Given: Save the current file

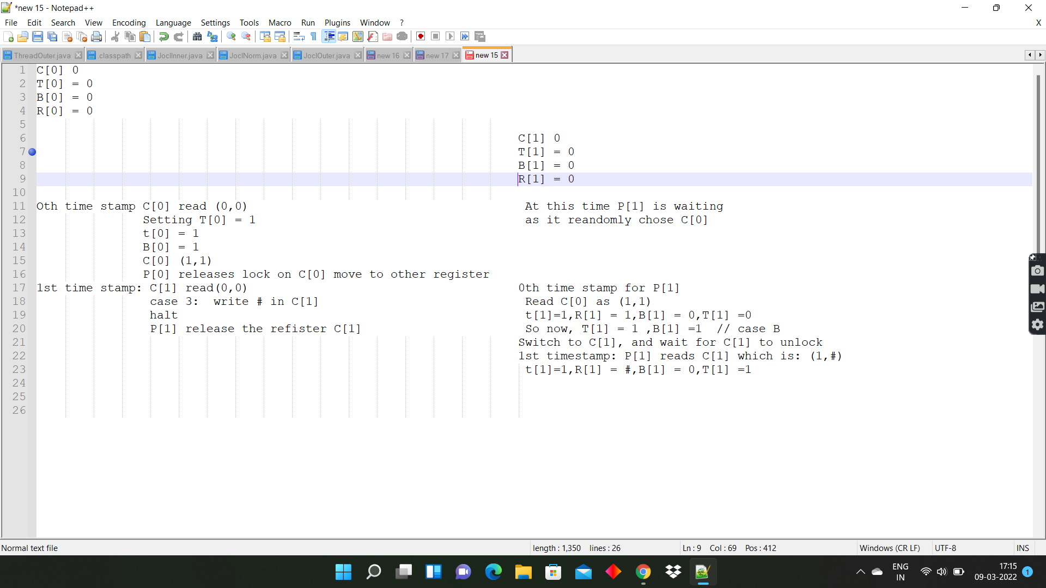Looking at the screenshot, I should click(x=38, y=36).
